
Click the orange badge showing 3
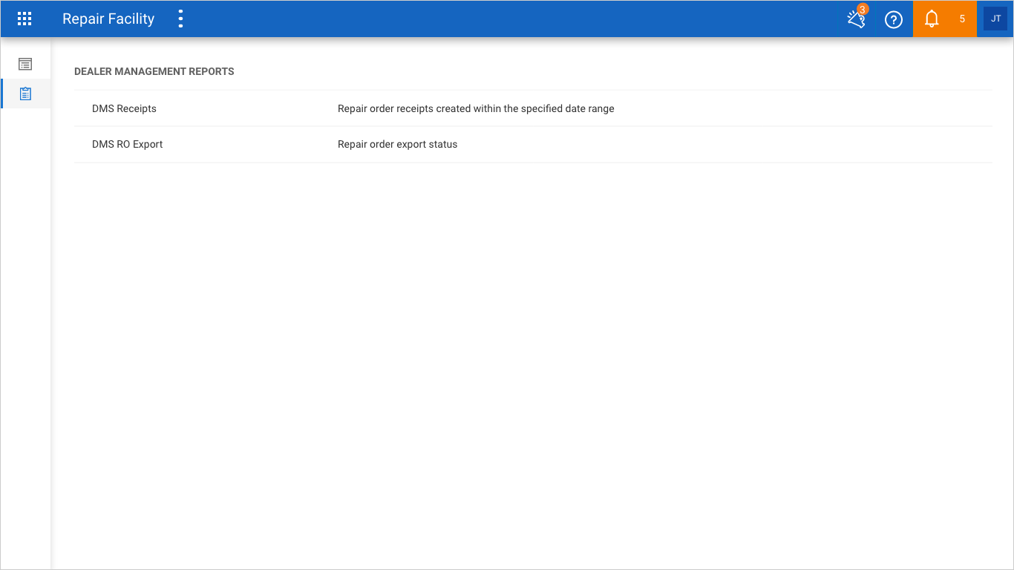point(863,10)
